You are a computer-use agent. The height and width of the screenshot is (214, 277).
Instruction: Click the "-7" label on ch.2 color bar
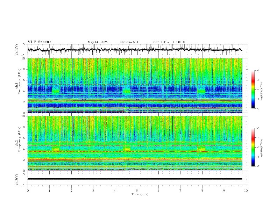pos(258,166)
